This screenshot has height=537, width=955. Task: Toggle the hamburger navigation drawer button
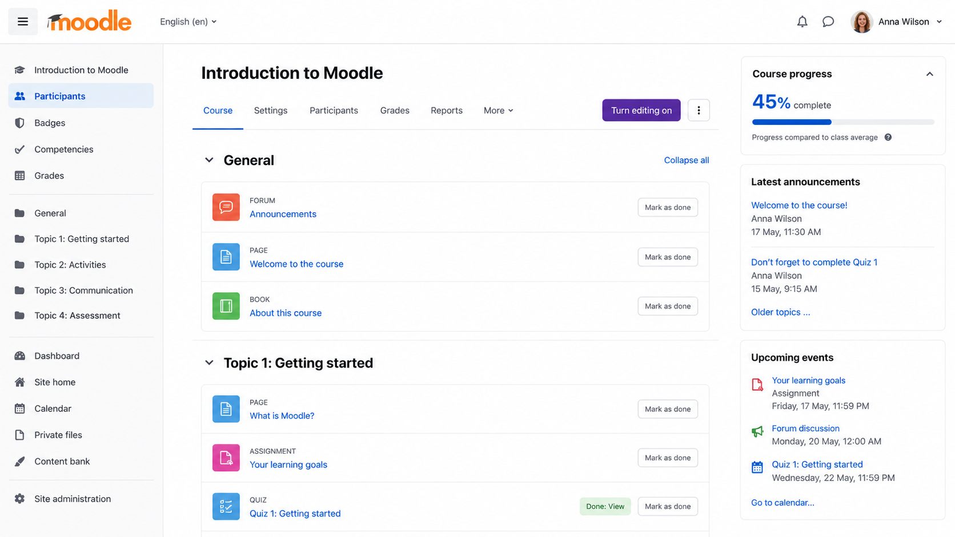click(23, 22)
